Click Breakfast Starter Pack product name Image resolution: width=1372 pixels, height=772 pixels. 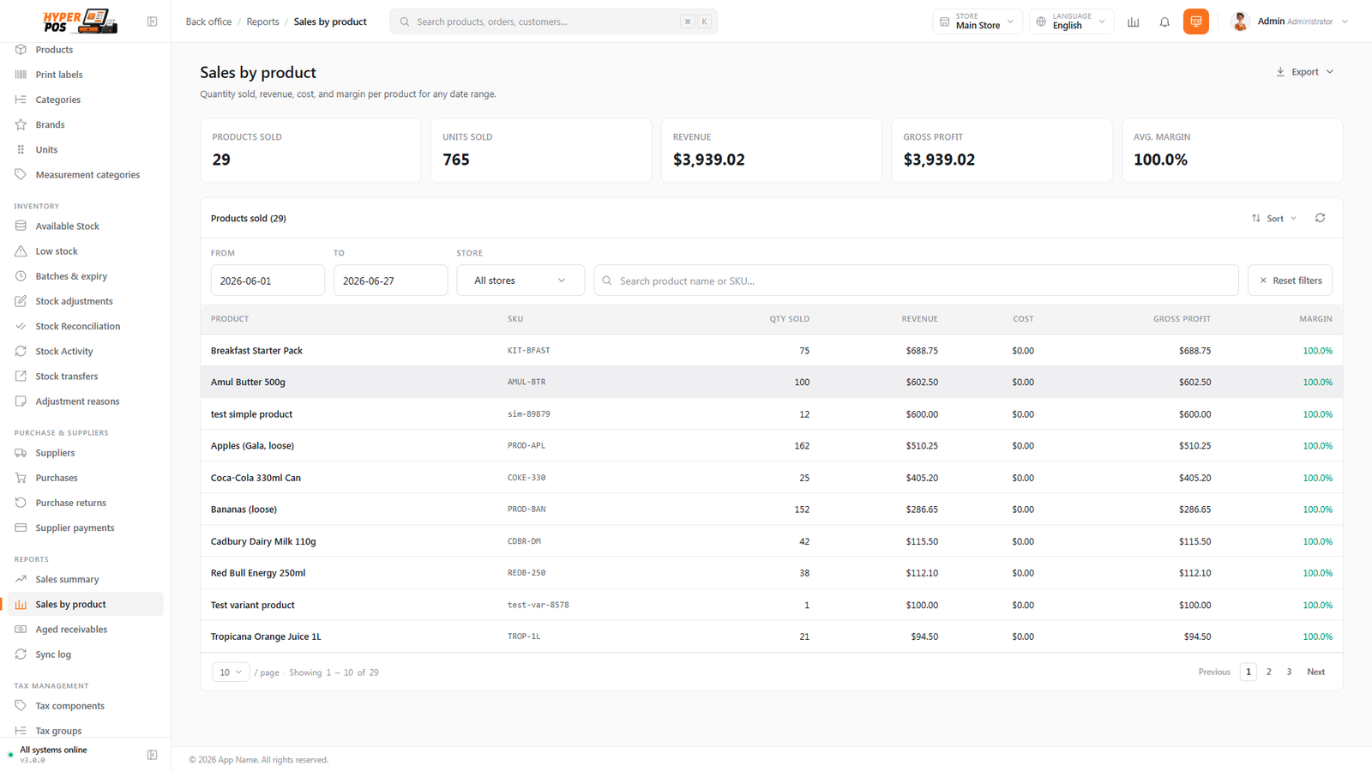click(x=256, y=351)
